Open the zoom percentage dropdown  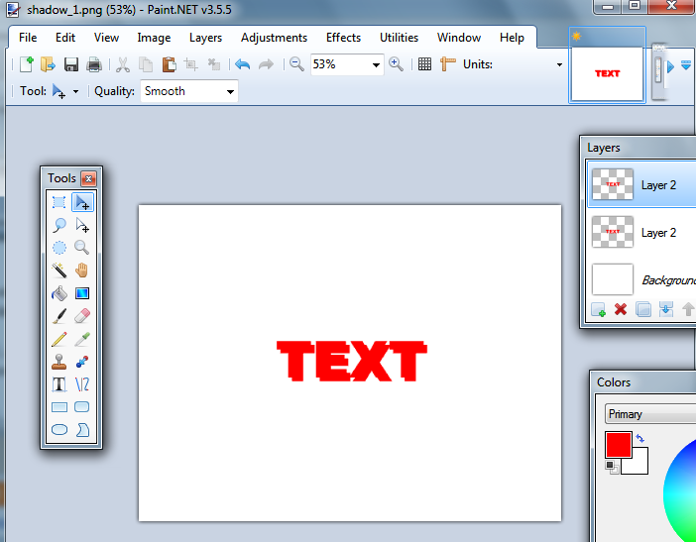tap(376, 64)
